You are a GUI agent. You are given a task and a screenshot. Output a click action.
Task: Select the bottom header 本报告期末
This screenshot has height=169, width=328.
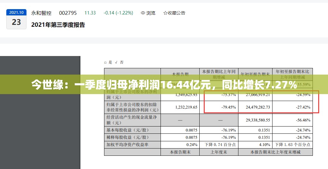(180, 152)
